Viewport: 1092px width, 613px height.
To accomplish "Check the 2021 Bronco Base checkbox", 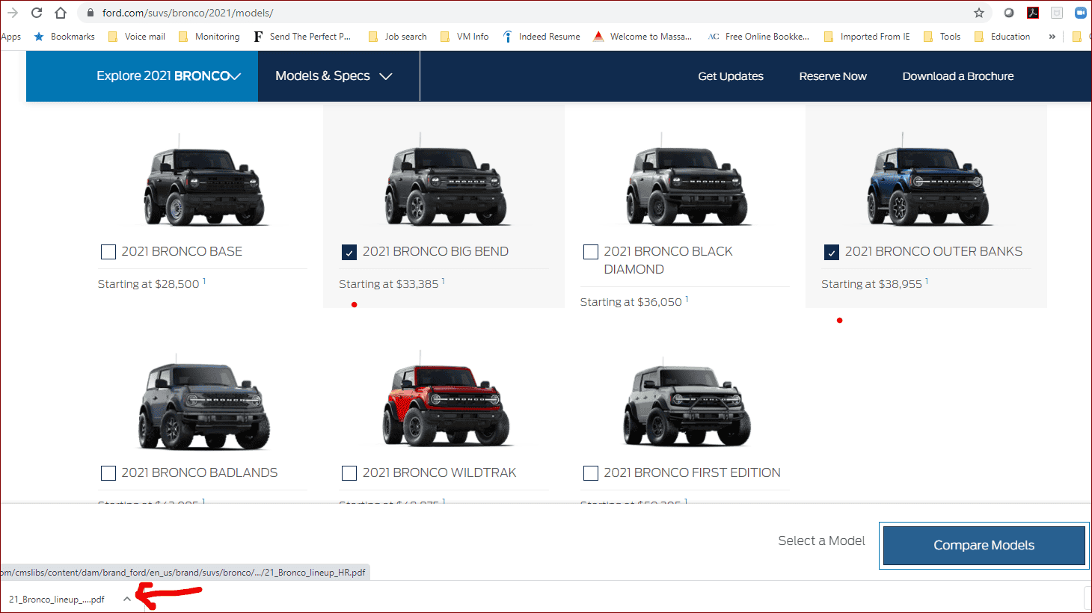I will 108,252.
